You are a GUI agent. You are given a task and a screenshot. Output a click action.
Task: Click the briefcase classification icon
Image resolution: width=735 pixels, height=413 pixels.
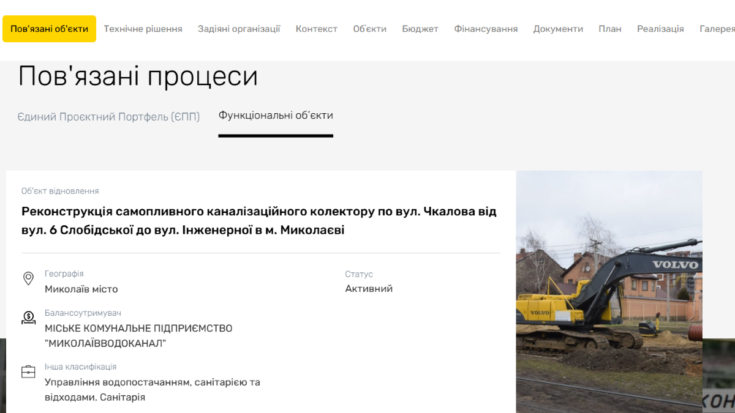(x=28, y=371)
